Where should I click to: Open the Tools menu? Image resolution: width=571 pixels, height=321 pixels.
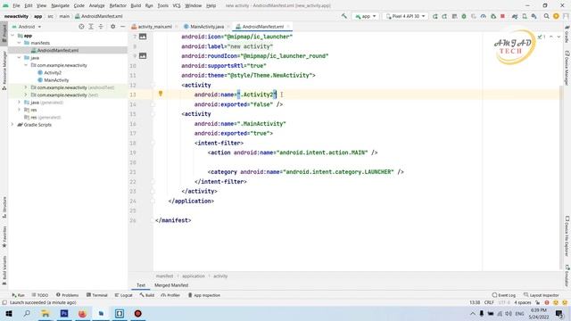[162, 5]
